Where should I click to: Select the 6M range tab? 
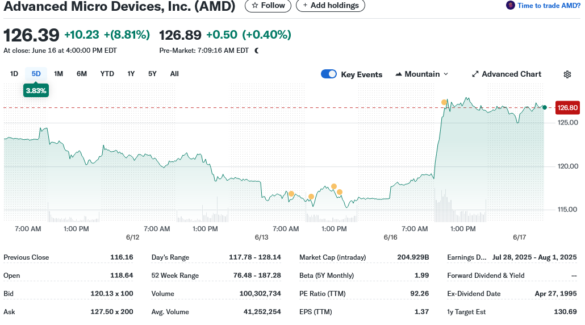coord(82,74)
